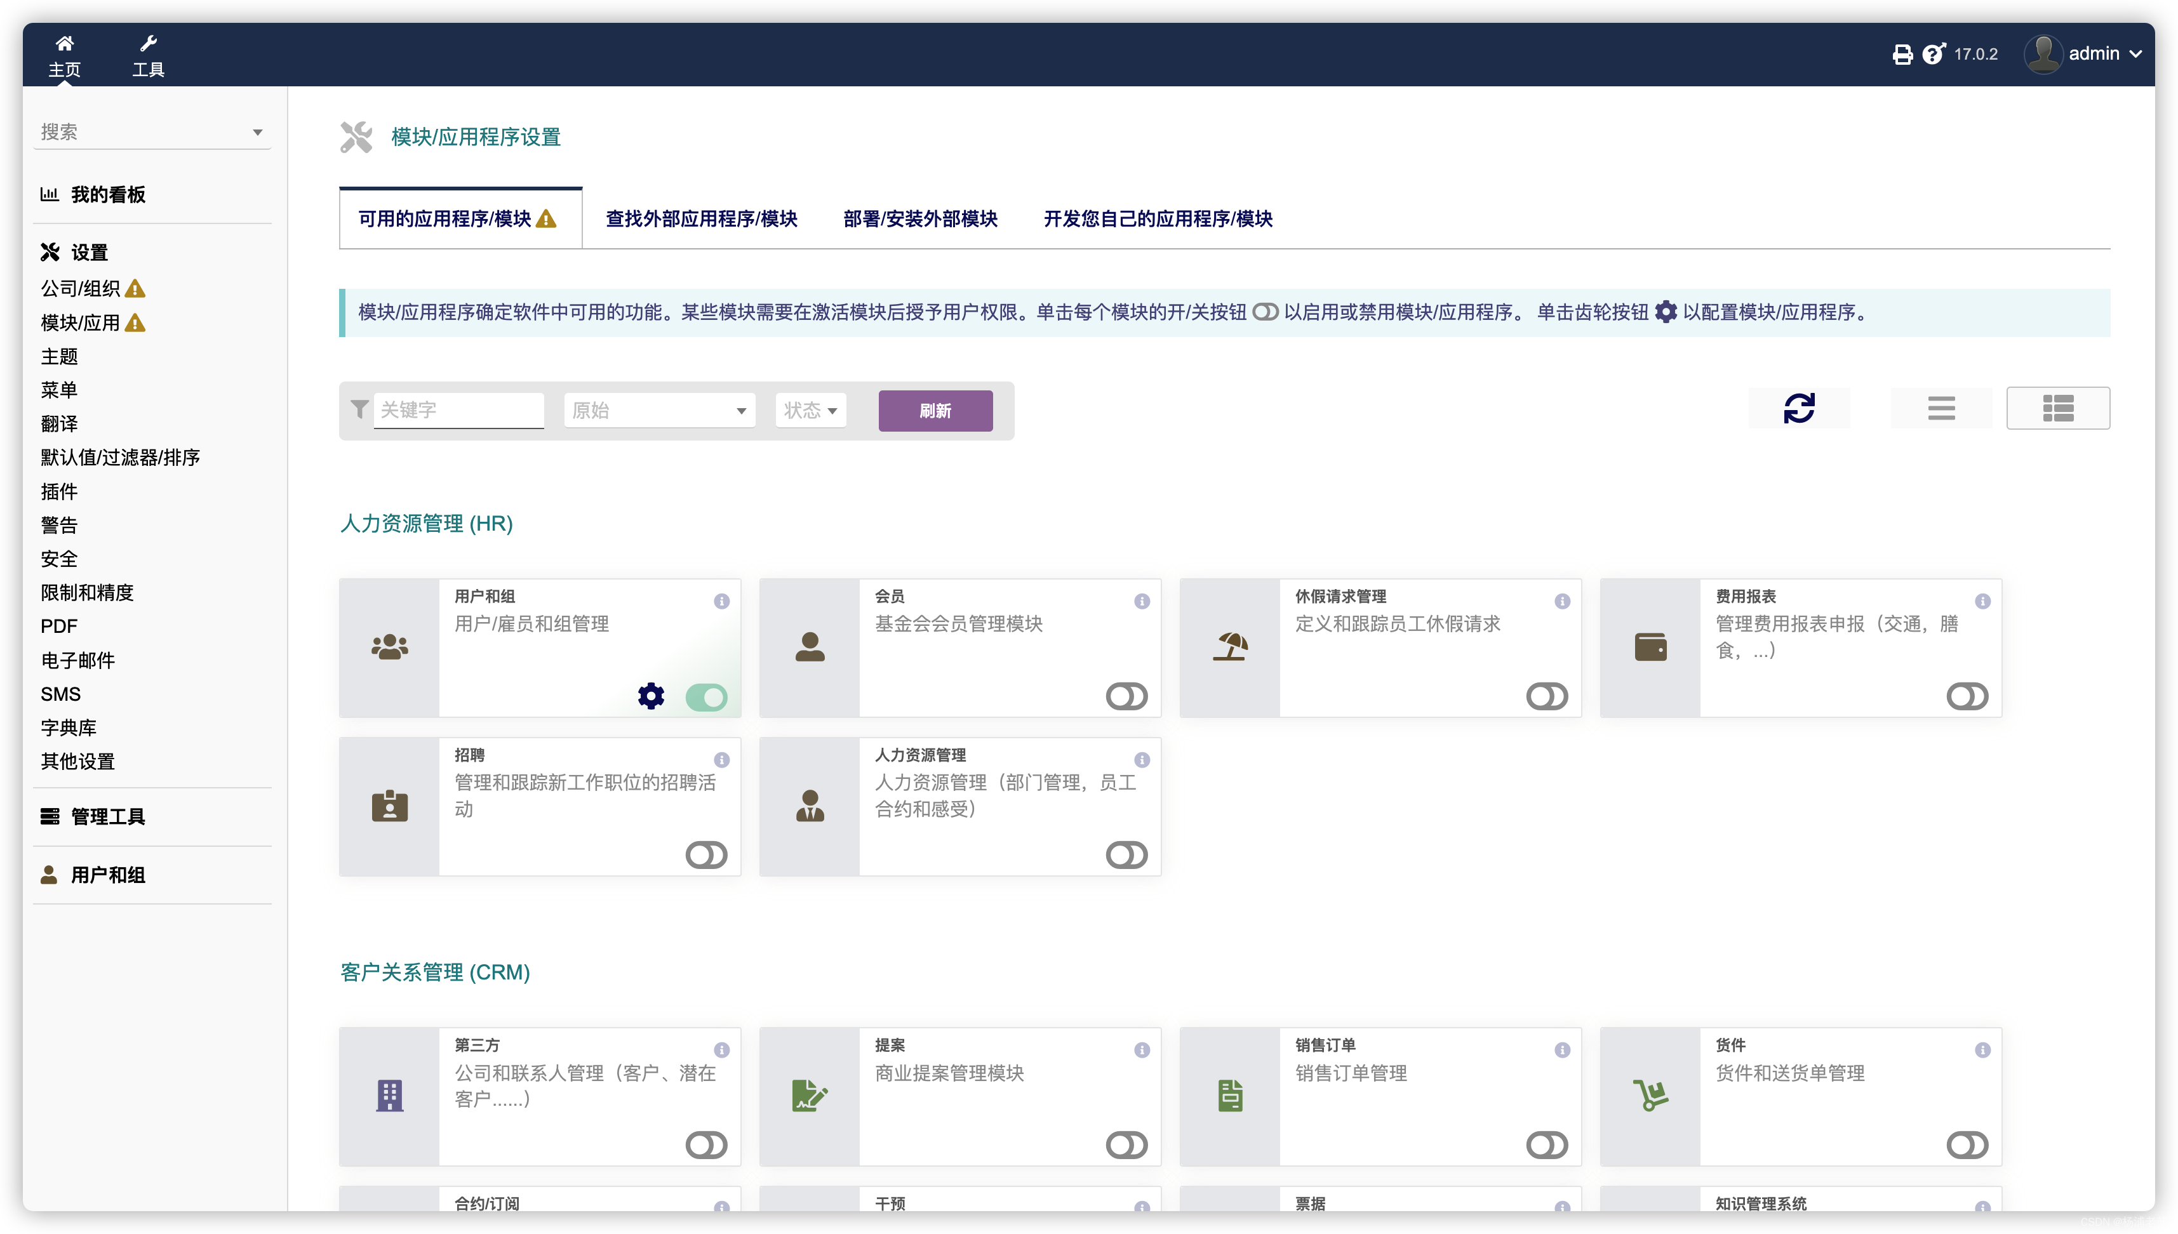Enable the 休假请求管理 module toggle
This screenshot has width=2178, height=1234.
click(1546, 697)
